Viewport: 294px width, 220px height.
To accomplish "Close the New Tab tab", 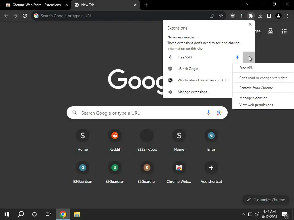I will click(x=135, y=5).
